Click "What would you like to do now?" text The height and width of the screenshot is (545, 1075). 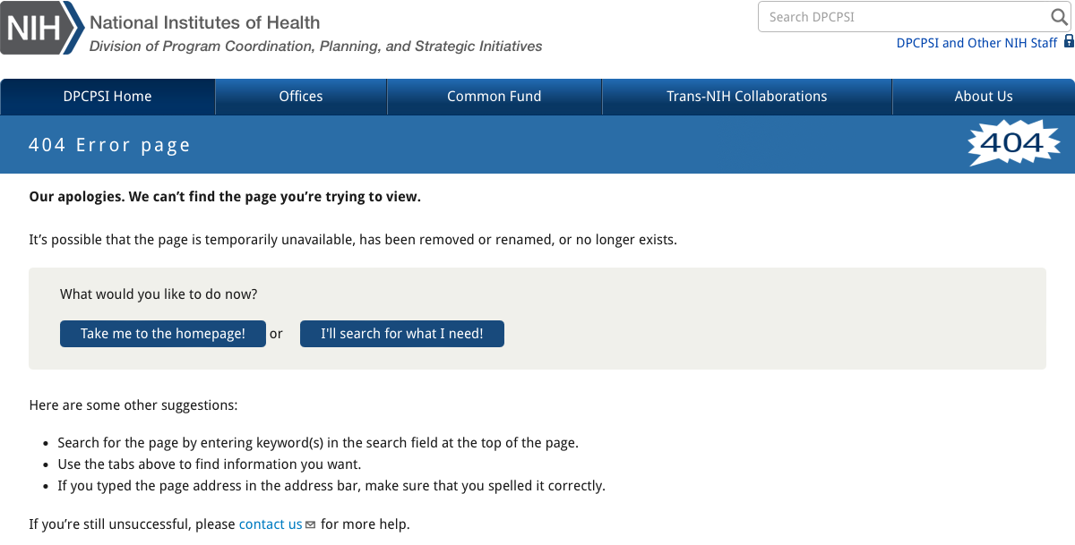[159, 294]
